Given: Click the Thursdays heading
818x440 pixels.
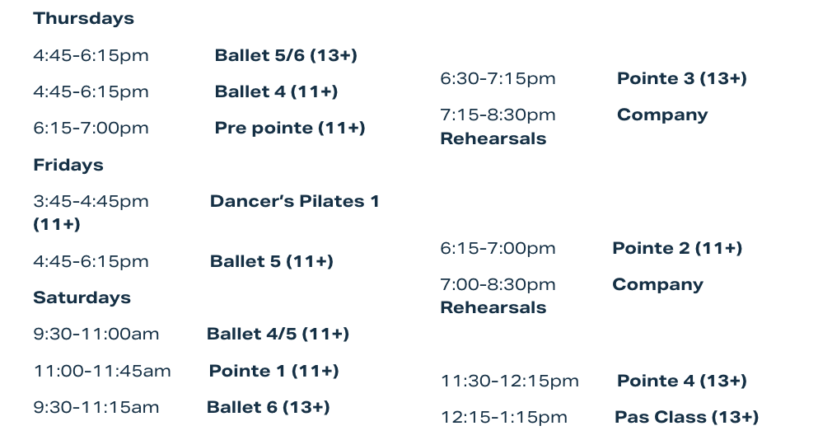Looking at the screenshot, I should (x=83, y=18).
